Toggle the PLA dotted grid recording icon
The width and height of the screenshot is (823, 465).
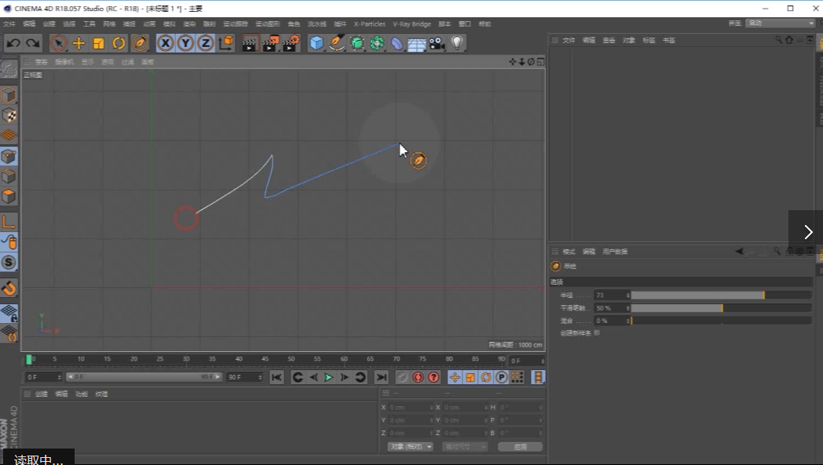pos(517,377)
